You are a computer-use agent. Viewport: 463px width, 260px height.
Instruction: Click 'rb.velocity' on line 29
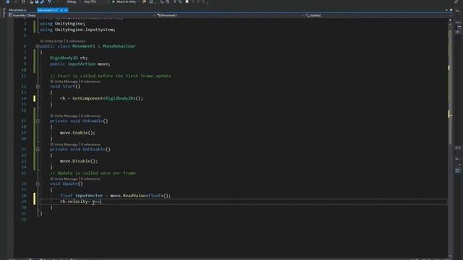(x=74, y=201)
